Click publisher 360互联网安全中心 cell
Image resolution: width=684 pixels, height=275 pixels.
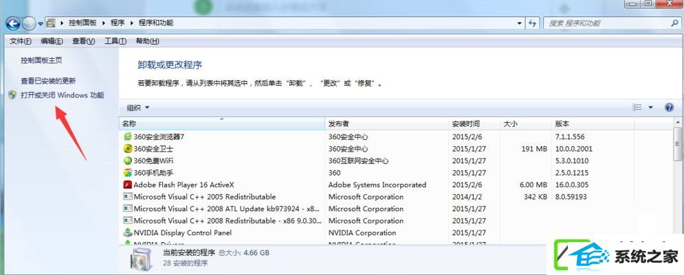tap(359, 160)
